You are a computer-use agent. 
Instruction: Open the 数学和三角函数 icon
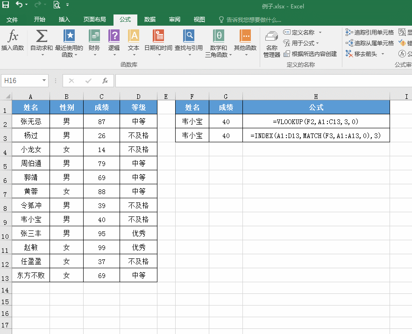218,36
